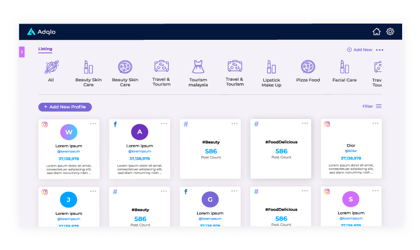Show the All listings category
420x250 pixels.
tap(51, 67)
